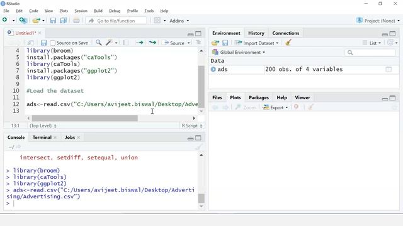
Task: Open the List view dropdown
Action: [372, 43]
